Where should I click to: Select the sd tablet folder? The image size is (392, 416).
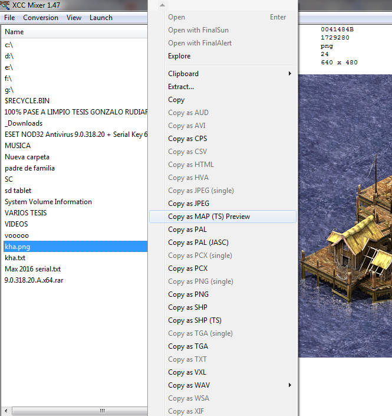[x=18, y=191]
